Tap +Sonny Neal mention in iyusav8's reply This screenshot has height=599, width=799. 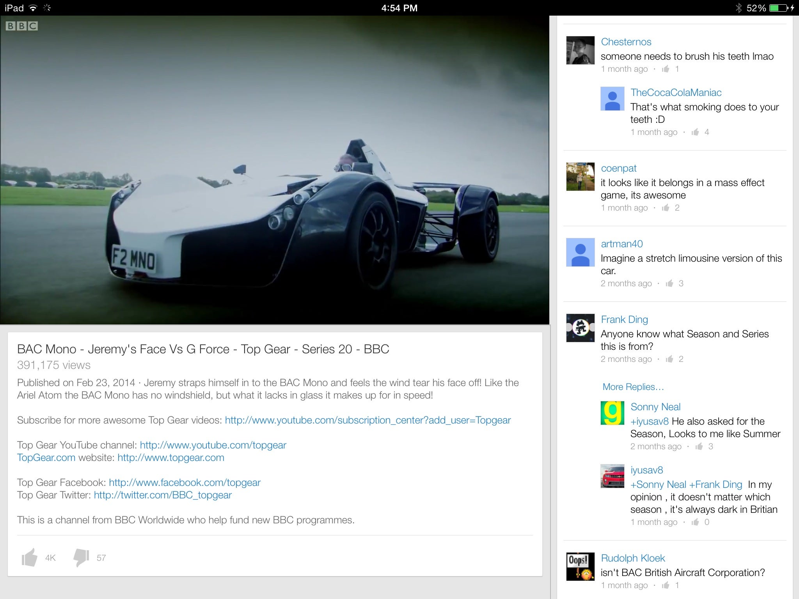(x=658, y=484)
